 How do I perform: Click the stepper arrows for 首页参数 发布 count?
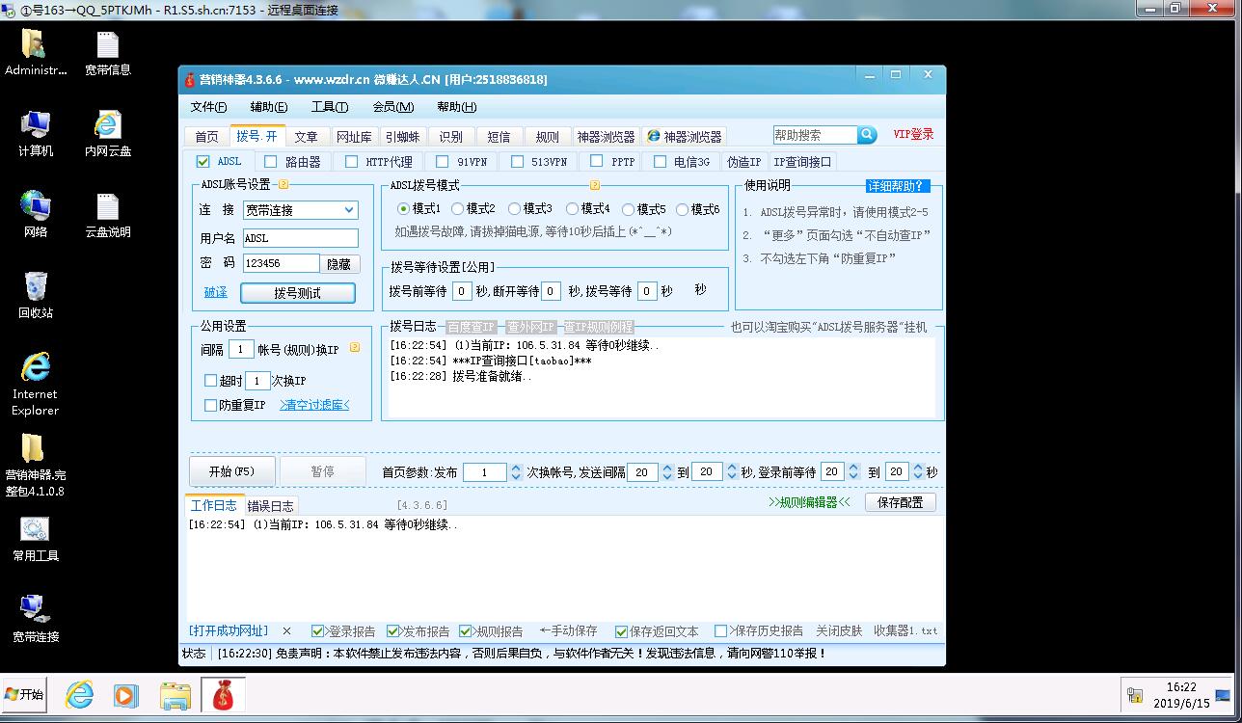coord(515,472)
